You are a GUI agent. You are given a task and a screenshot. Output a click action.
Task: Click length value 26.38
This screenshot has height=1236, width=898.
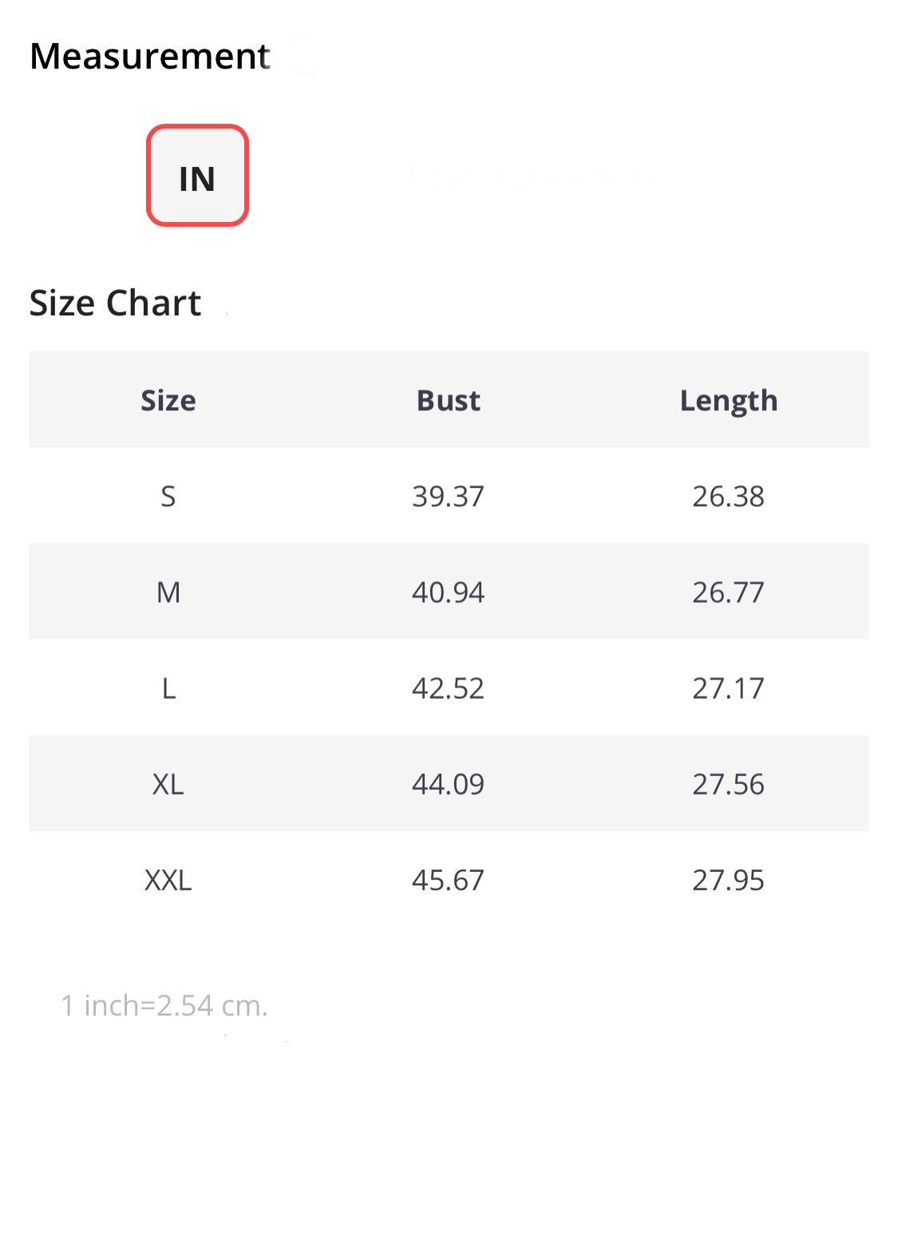[728, 497]
